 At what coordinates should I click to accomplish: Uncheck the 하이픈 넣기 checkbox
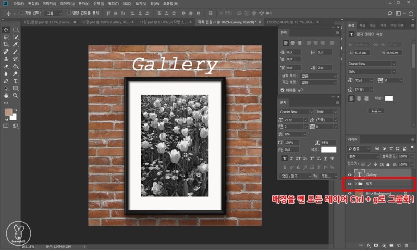coord(283,90)
